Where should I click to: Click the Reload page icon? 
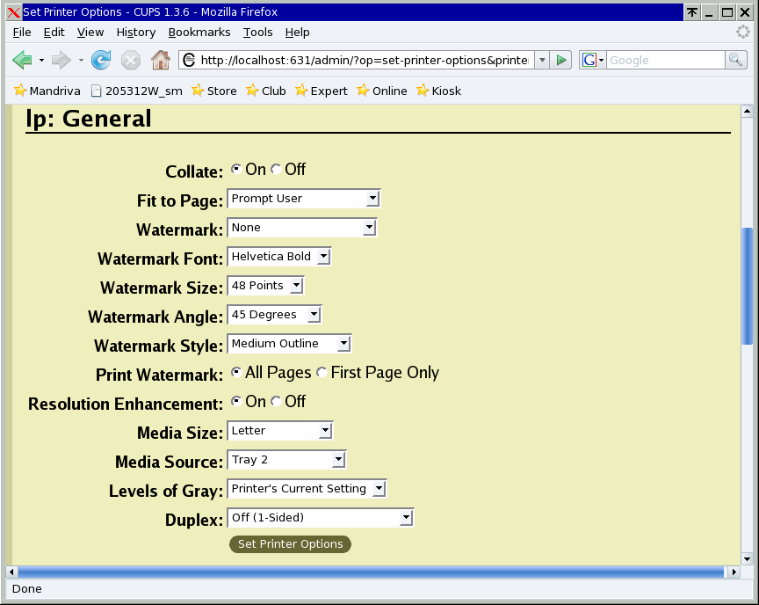[100, 60]
